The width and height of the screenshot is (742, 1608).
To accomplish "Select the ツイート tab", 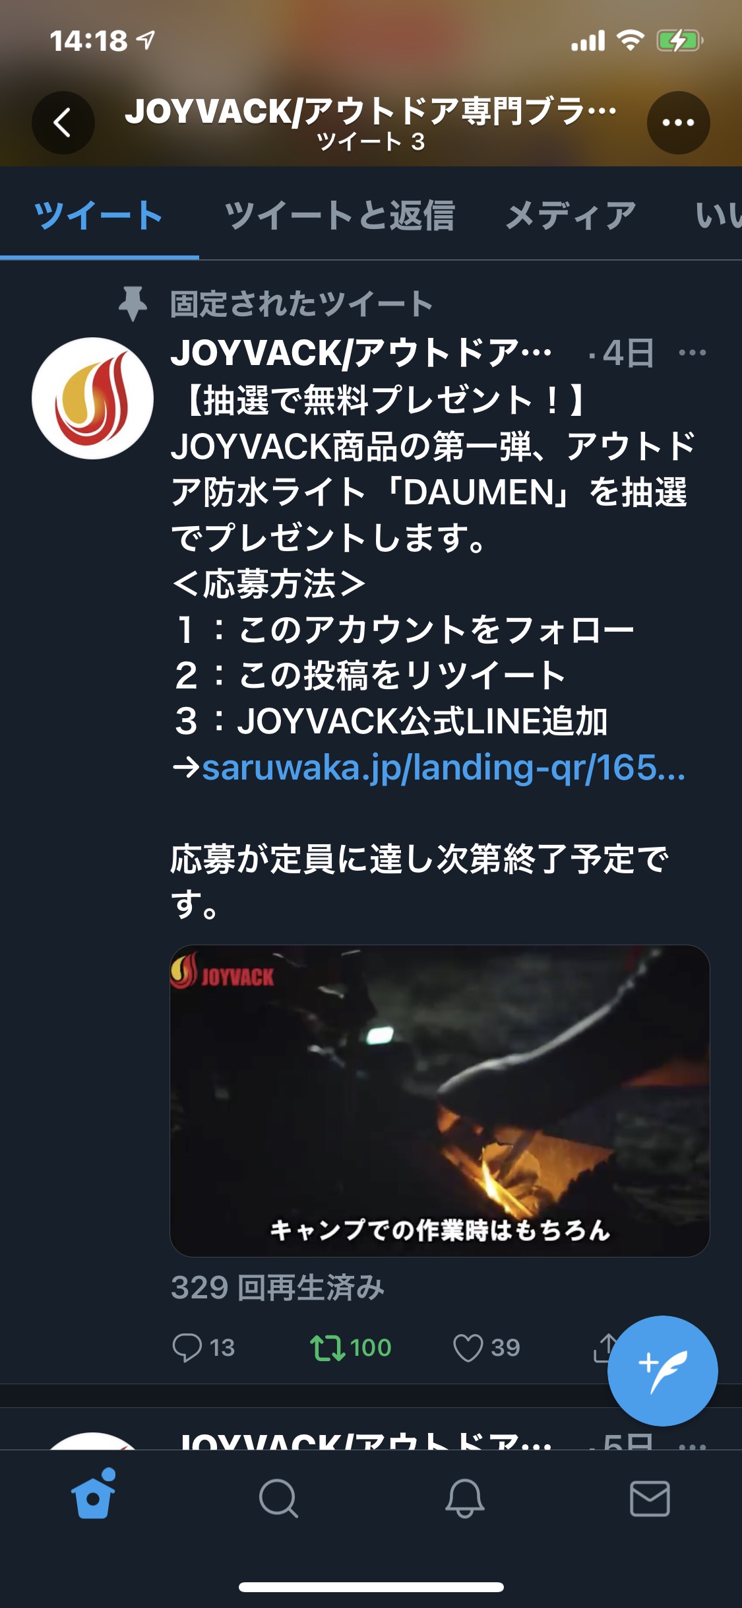I will (x=98, y=215).
